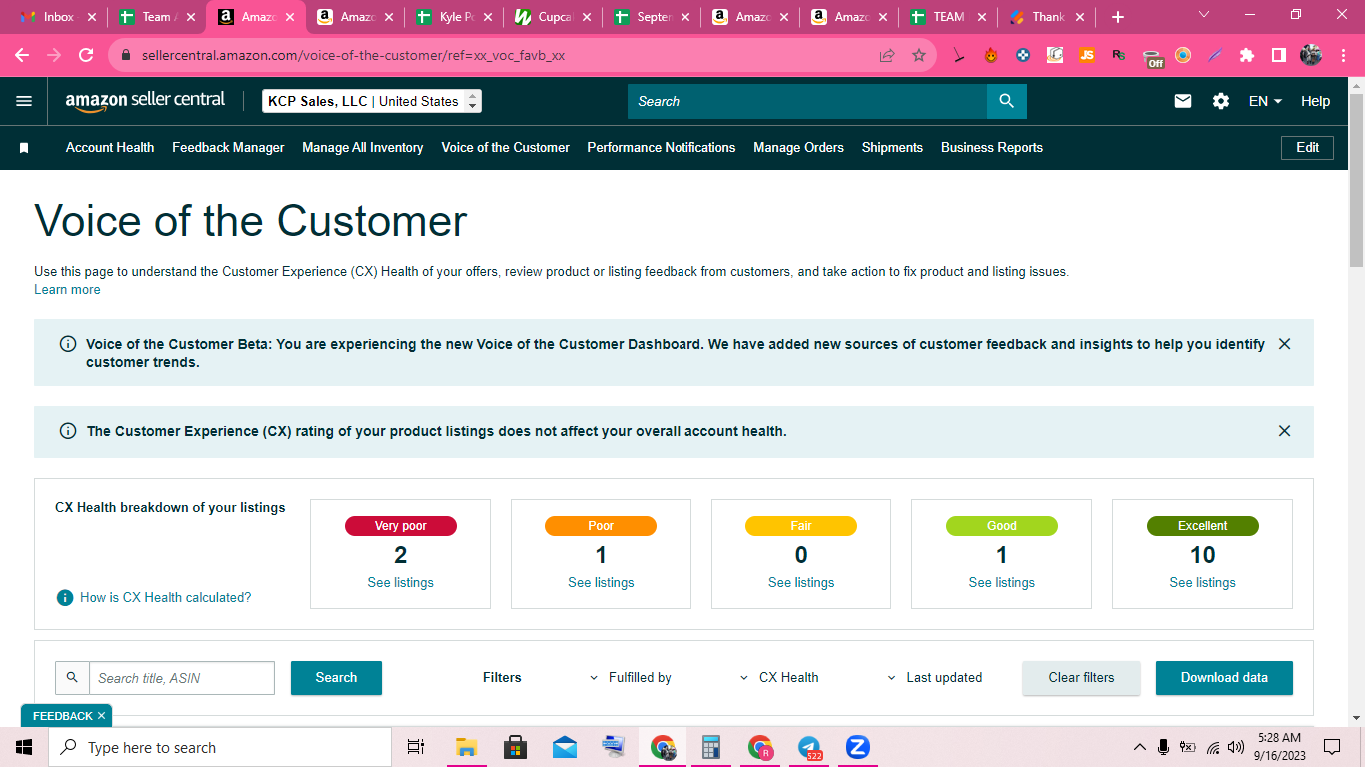Screen dimensions: 1365x767
Task: Open Feedback Manager
Action: (228, 148)
